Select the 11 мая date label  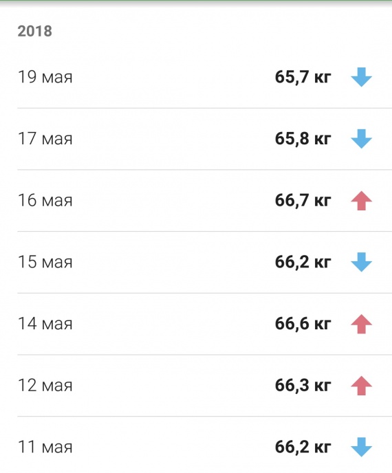(45, 447)
